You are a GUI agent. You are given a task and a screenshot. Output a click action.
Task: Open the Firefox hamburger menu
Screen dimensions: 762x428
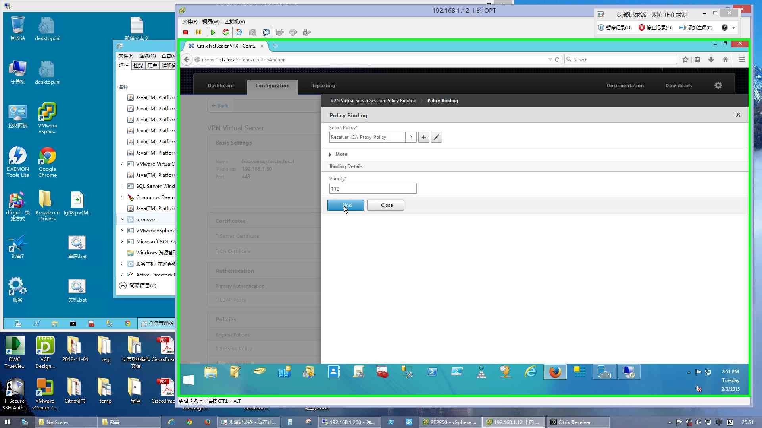coord(741,59)
